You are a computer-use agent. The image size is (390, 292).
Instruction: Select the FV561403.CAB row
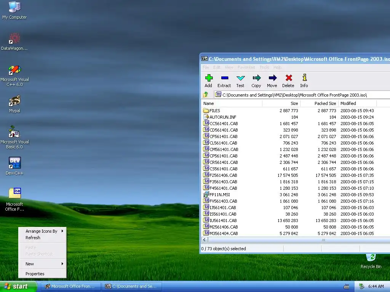click(296, 201)
